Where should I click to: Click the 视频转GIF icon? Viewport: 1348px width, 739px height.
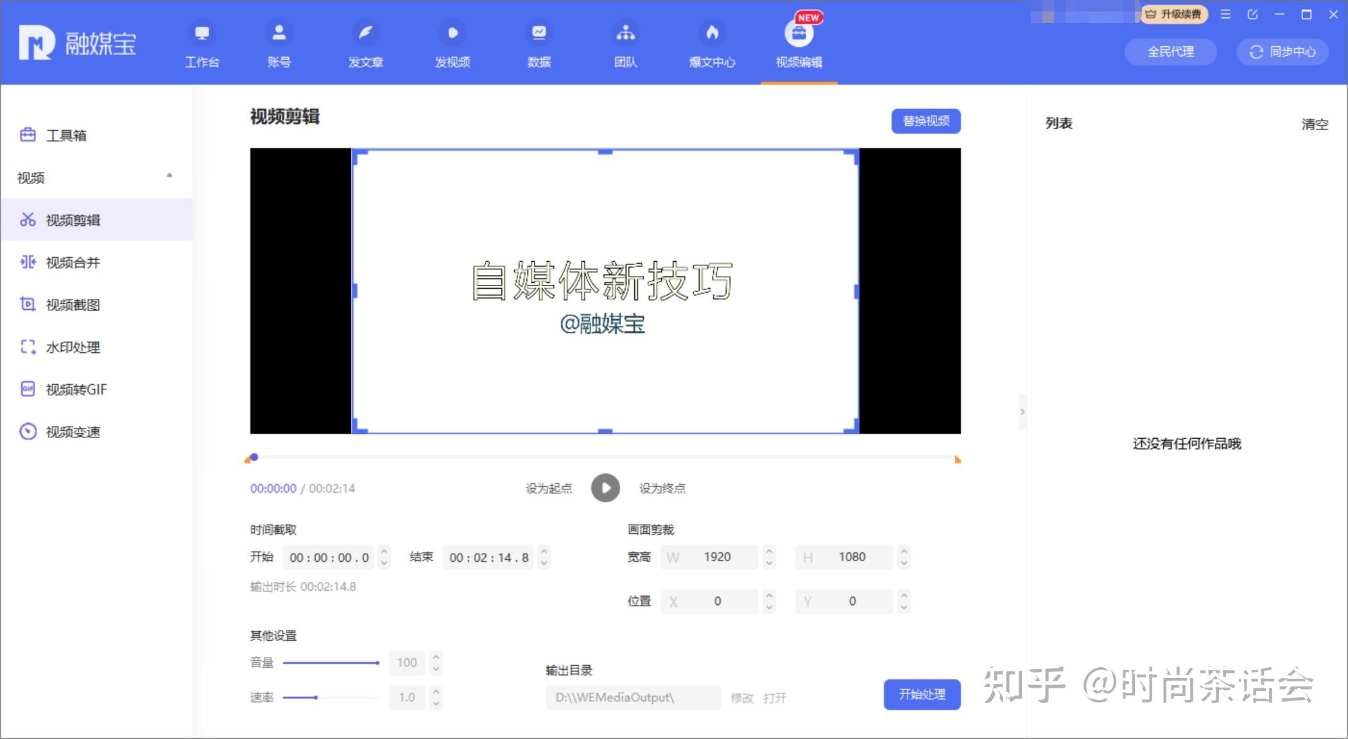click(28, 389)
